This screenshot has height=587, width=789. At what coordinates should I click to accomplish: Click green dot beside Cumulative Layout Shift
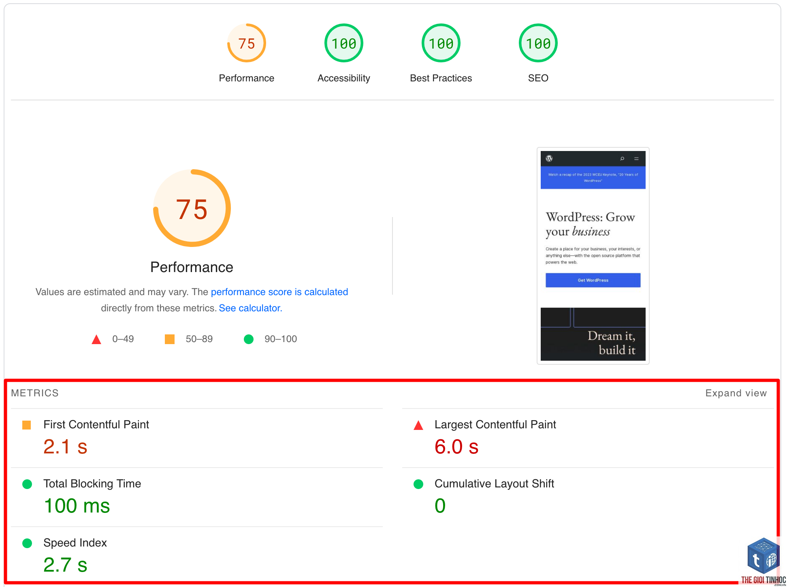(418, 484)
